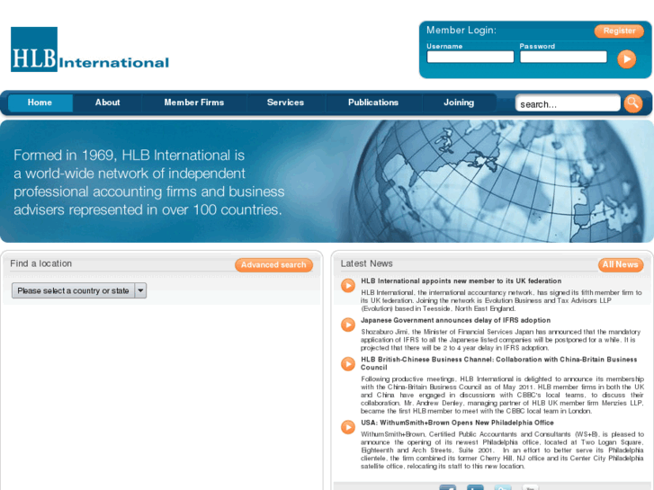Click the Shozaburo Jimi news summary
The width and height of the screenshot is (654, 490).
500,340
